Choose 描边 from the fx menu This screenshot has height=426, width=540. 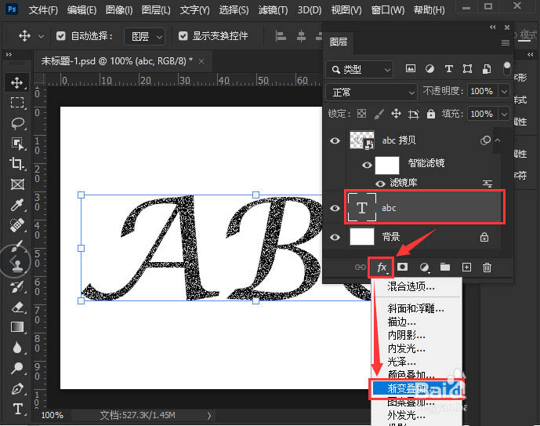pos(417,322)
